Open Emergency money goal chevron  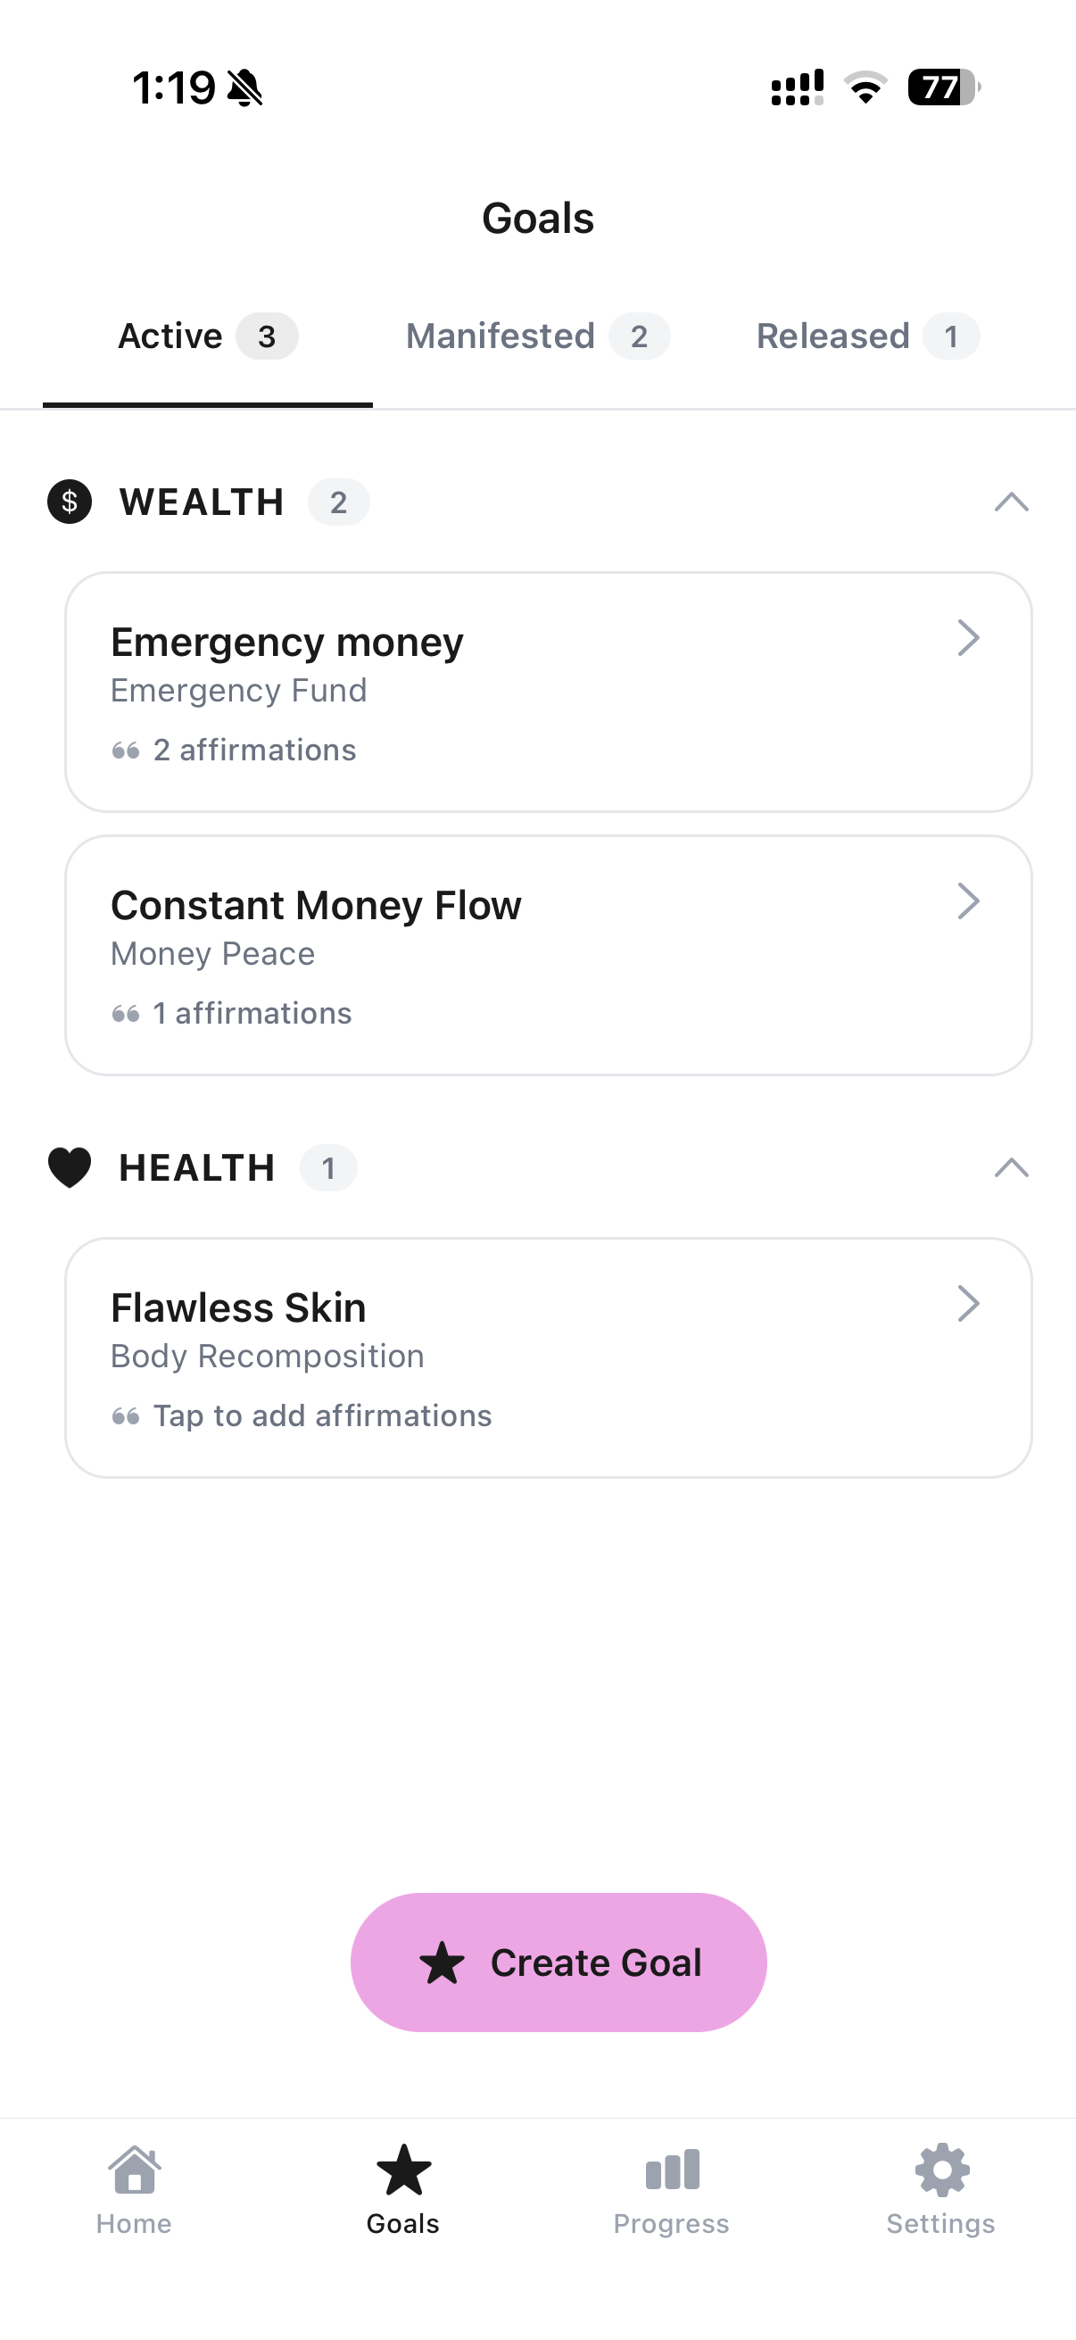[x=969, y=639]
